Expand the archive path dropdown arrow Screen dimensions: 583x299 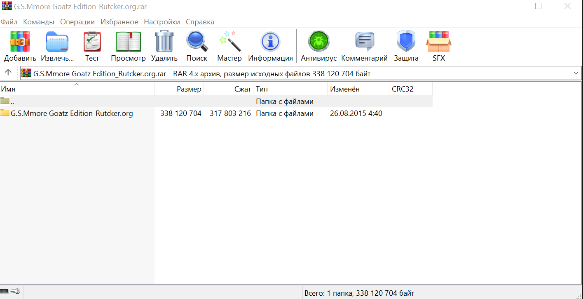coord(576,73)
